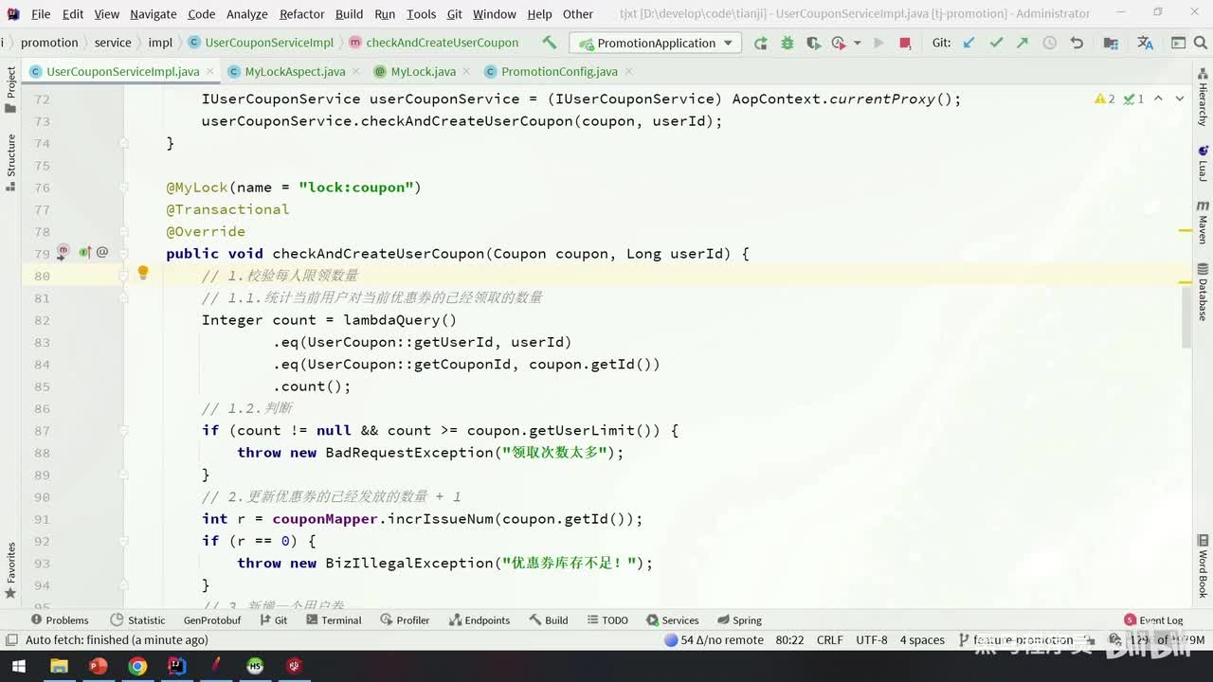Open the Event Log button
This screenshot has height=682, width=1213.
click(1153, 620)
